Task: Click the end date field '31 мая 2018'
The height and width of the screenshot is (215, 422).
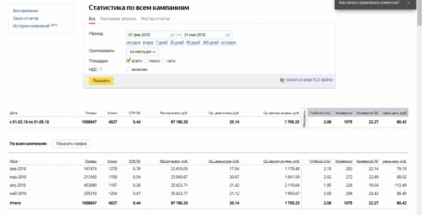Action: pos(207,35)
